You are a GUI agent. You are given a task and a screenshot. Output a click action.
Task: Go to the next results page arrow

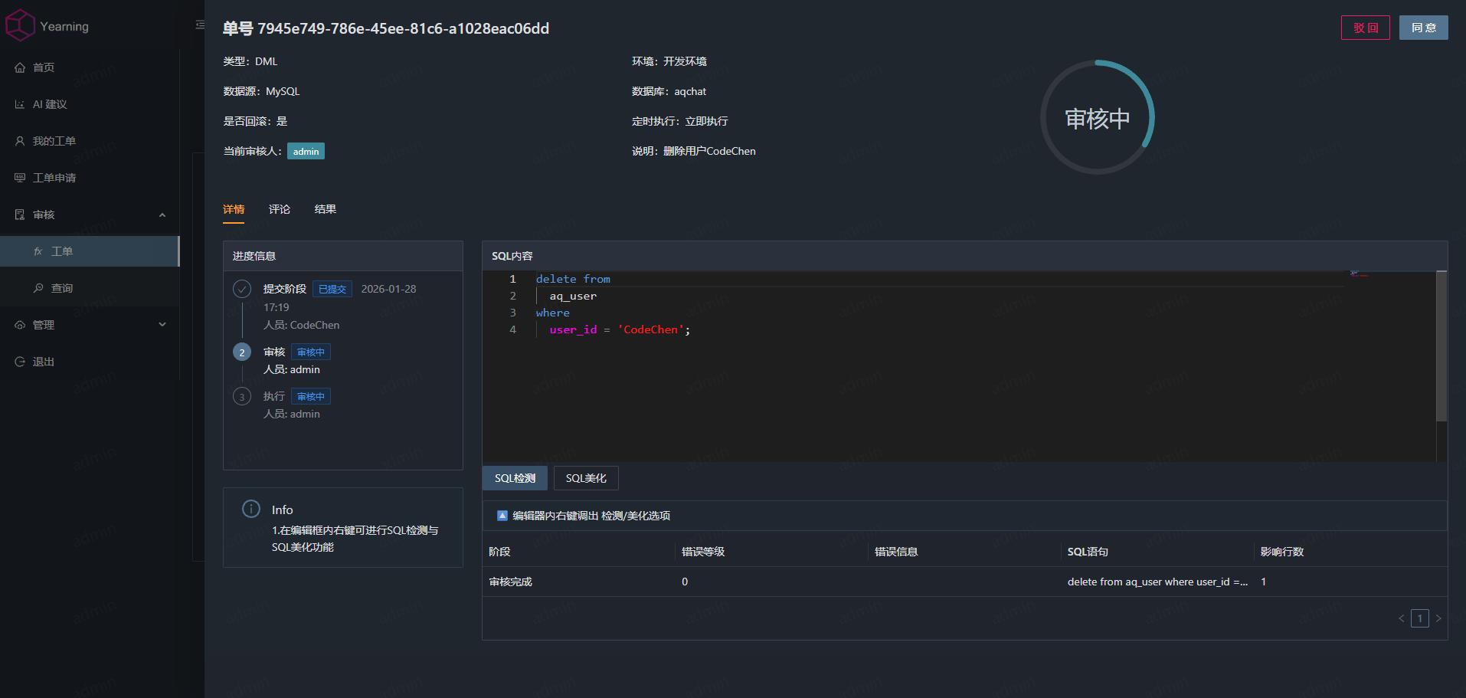pyautogui.click(x=1438, y=618)
